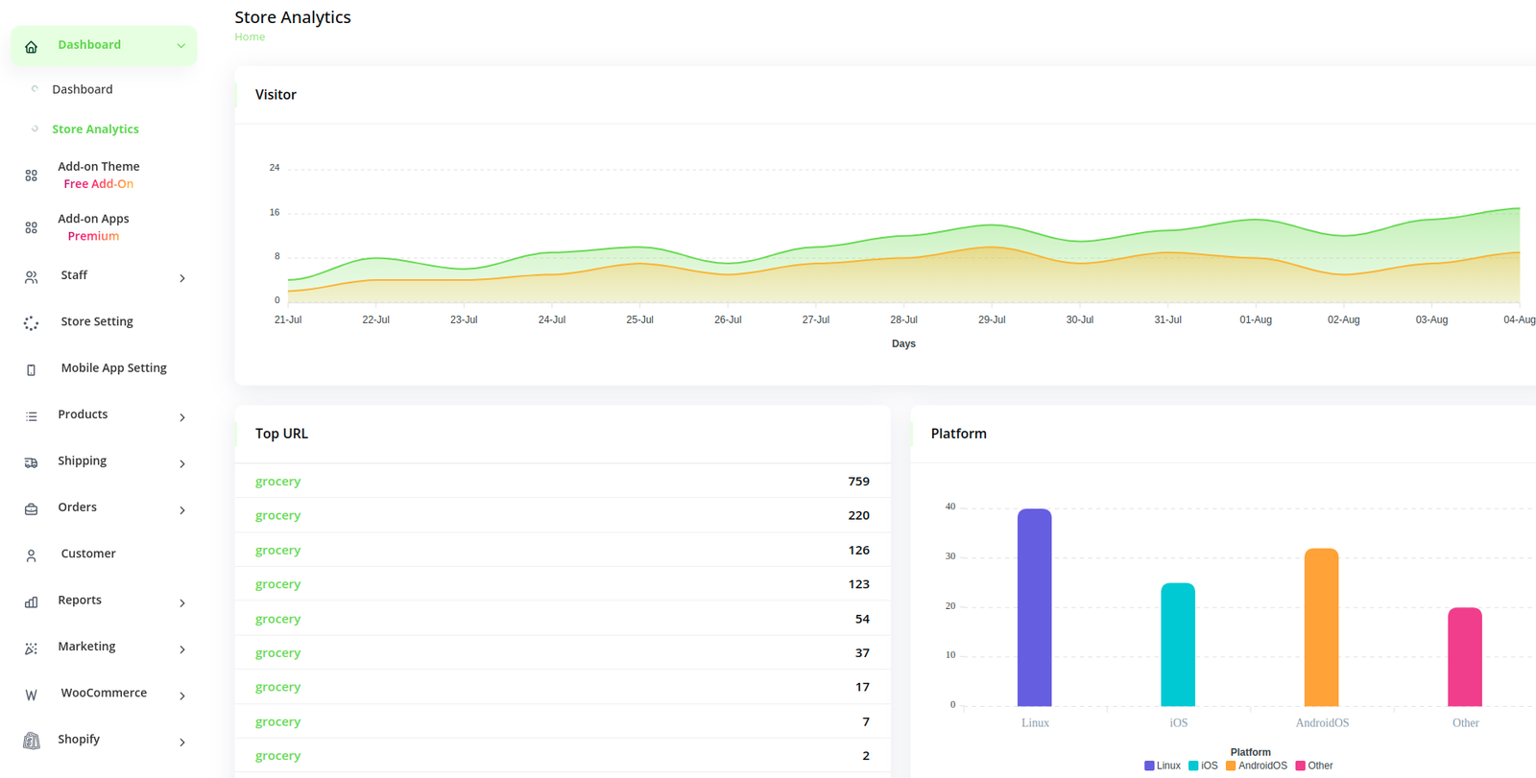Click the Orders briefcase icon

[32, 509]
